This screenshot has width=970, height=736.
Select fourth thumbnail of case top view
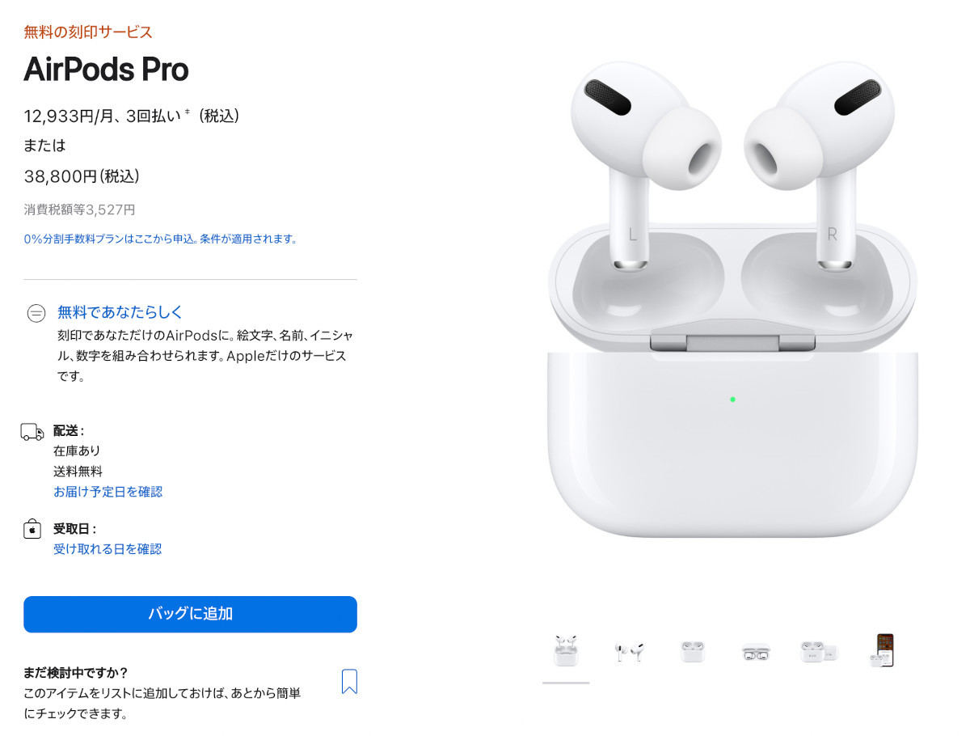click(x=756, y=652)
